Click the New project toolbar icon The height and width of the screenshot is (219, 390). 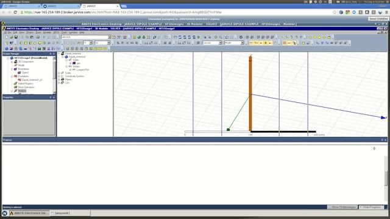[x=7, y=37]
